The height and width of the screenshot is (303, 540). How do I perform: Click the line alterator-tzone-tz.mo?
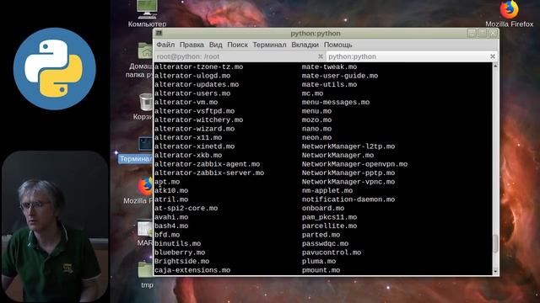coord(199,66)
